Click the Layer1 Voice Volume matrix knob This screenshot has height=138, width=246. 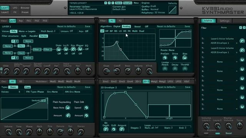pyautogui.click(x=242, y=41)
